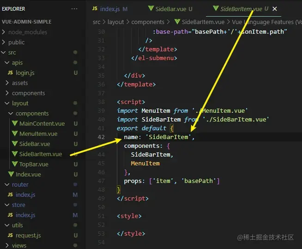Click Vue Language Features breadcrumb
Image resolution: width=302 pixels, height=249 pixels.
click(x=267, y=22)
